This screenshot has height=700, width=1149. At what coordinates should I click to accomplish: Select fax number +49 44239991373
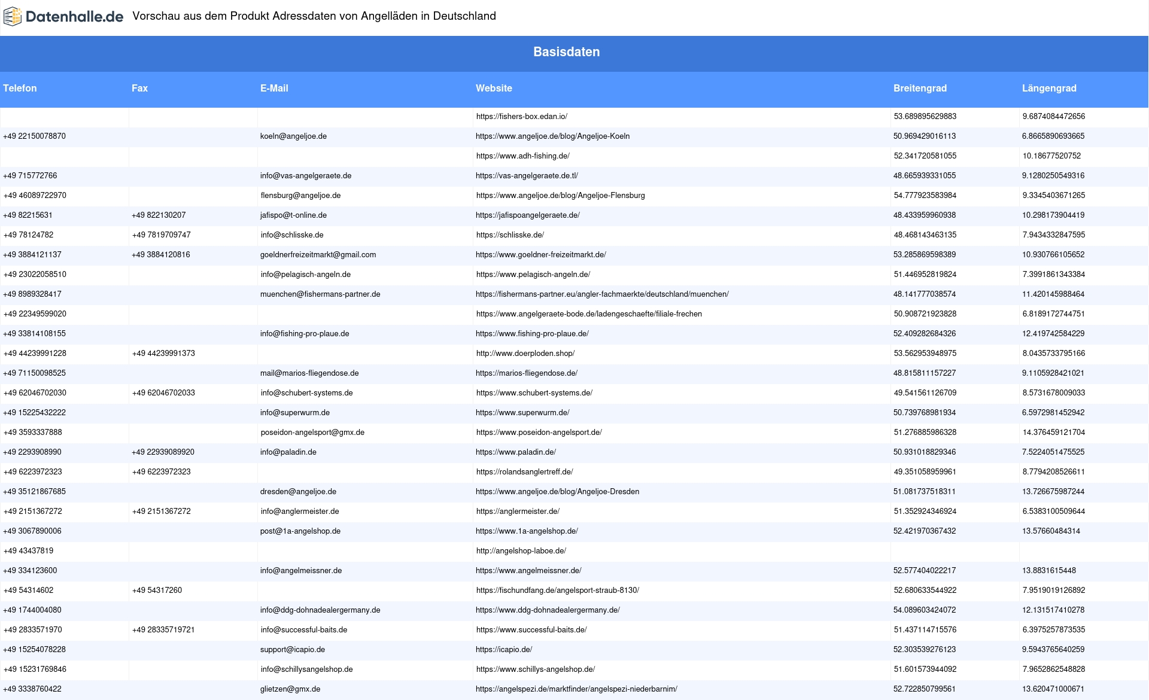click(163, 354)
